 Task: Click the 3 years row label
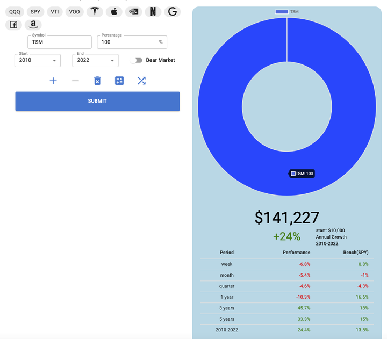pyautogui.click(x=227, y=308)
